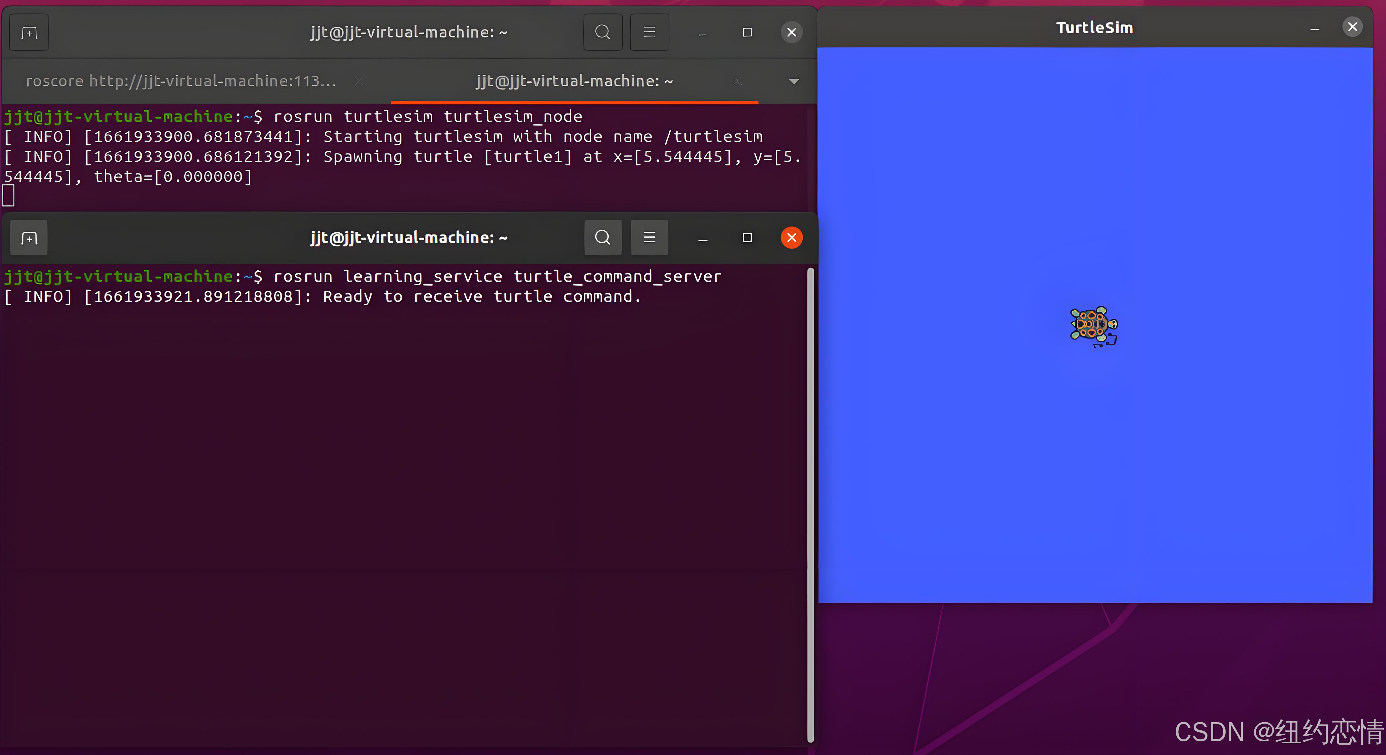Switch to the roscore tab
The image size is (1386, 755).
tap(181, 81)
